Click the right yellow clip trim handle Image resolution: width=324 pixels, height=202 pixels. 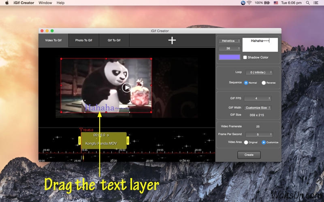tap(128, 141)
